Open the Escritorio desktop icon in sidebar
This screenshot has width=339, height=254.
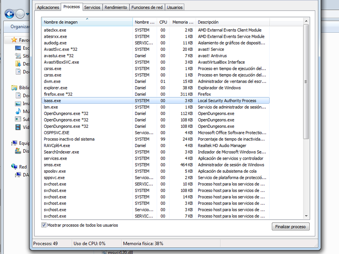click(18, 48)
